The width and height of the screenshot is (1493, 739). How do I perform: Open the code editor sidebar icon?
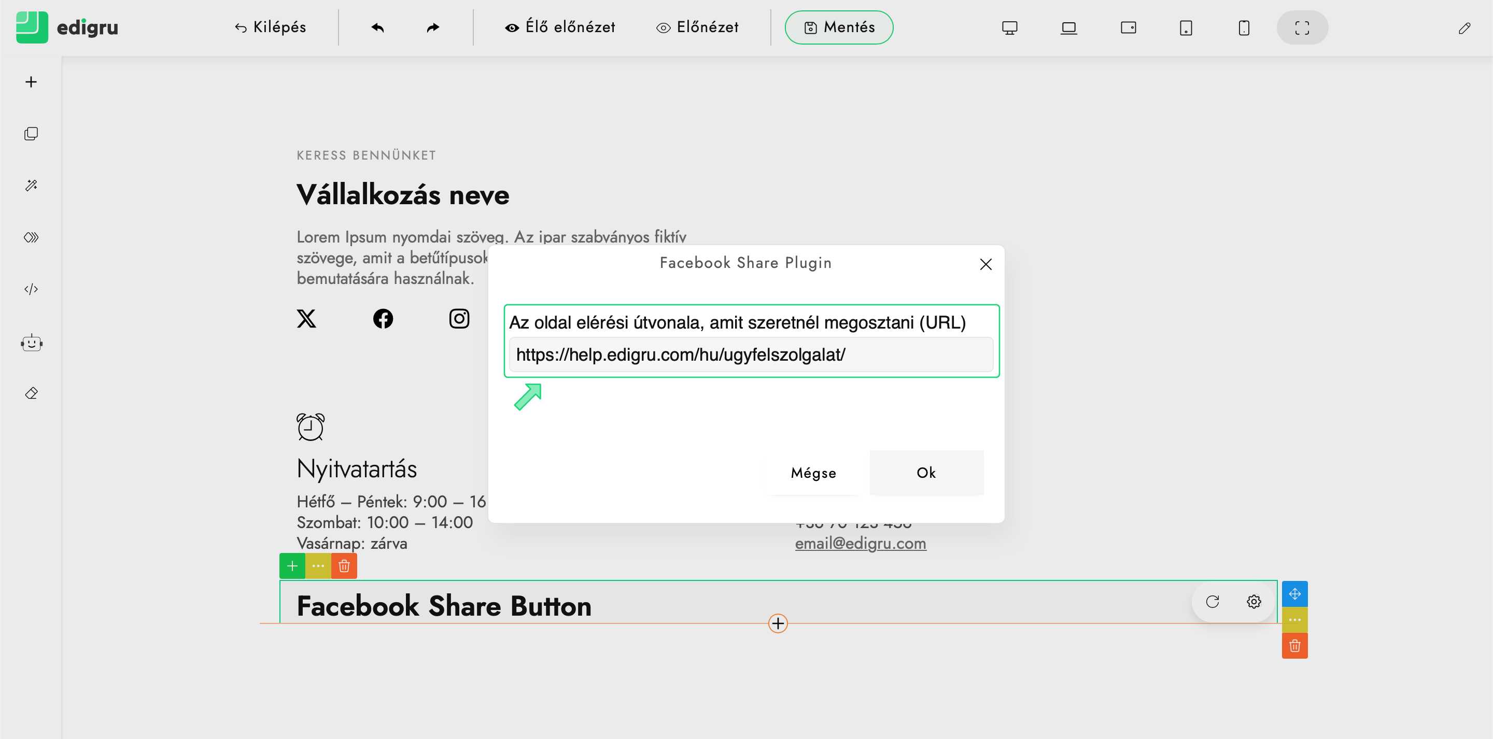(31, 289)
